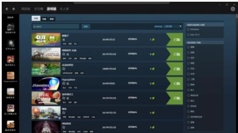This screenshot has width=238, height=133.
Task: Click the topmost game icon in sidebar library
Action: tap(10, 27)
